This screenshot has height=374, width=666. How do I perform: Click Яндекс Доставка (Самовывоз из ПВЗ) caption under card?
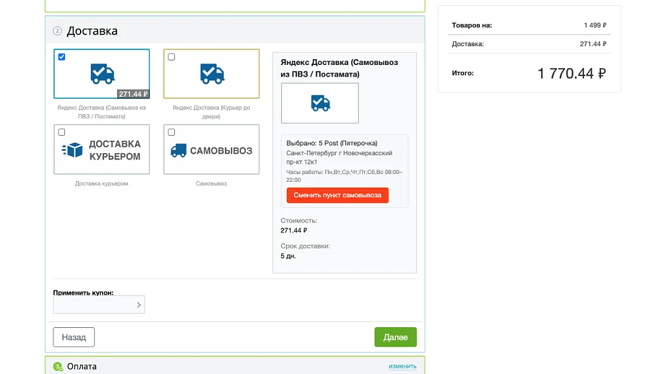pos(101,112)
